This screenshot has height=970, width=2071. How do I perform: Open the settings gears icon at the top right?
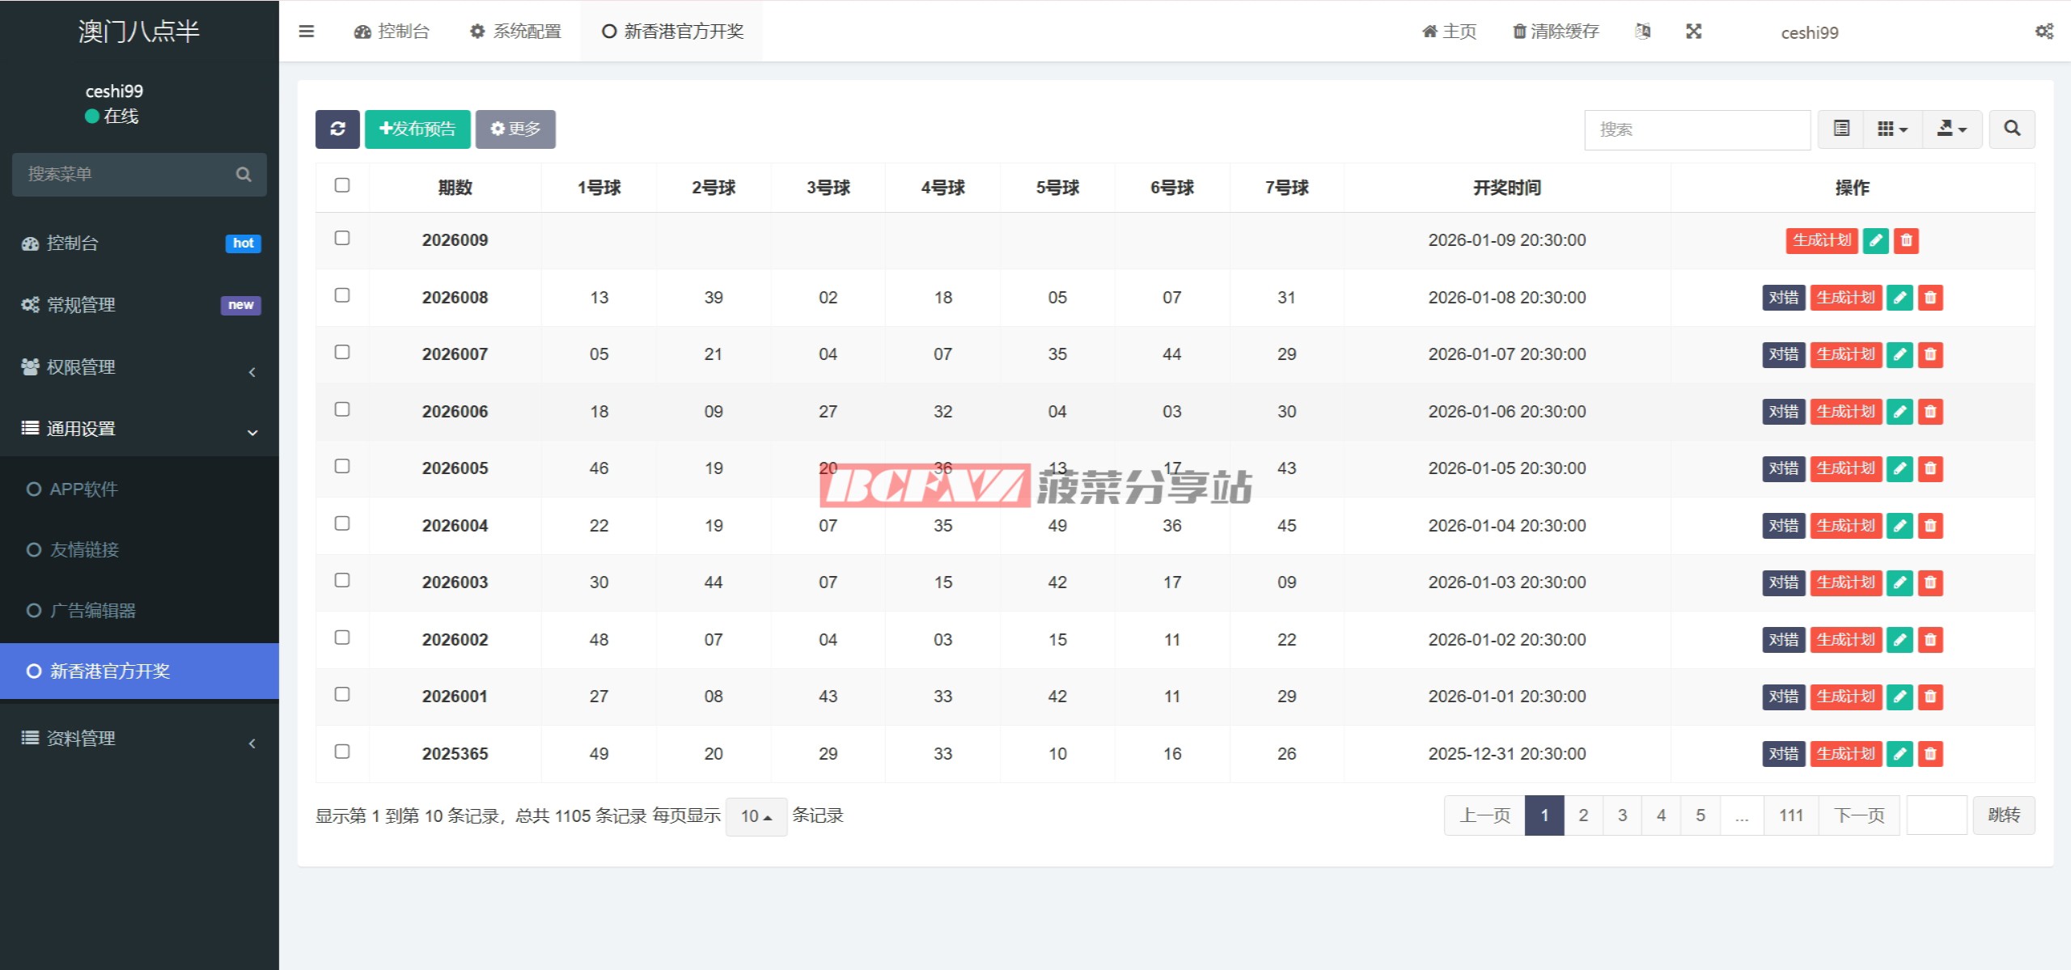pyautogui.click(x=2043, y=32)
